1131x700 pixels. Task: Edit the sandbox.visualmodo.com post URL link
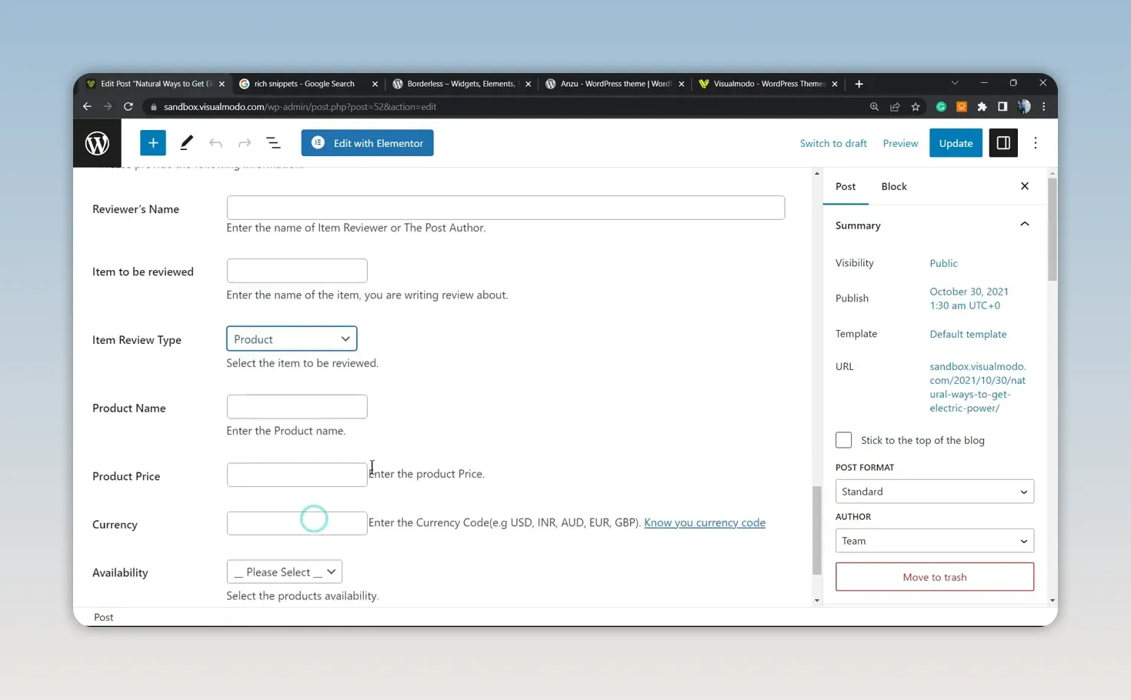(978, 387)
